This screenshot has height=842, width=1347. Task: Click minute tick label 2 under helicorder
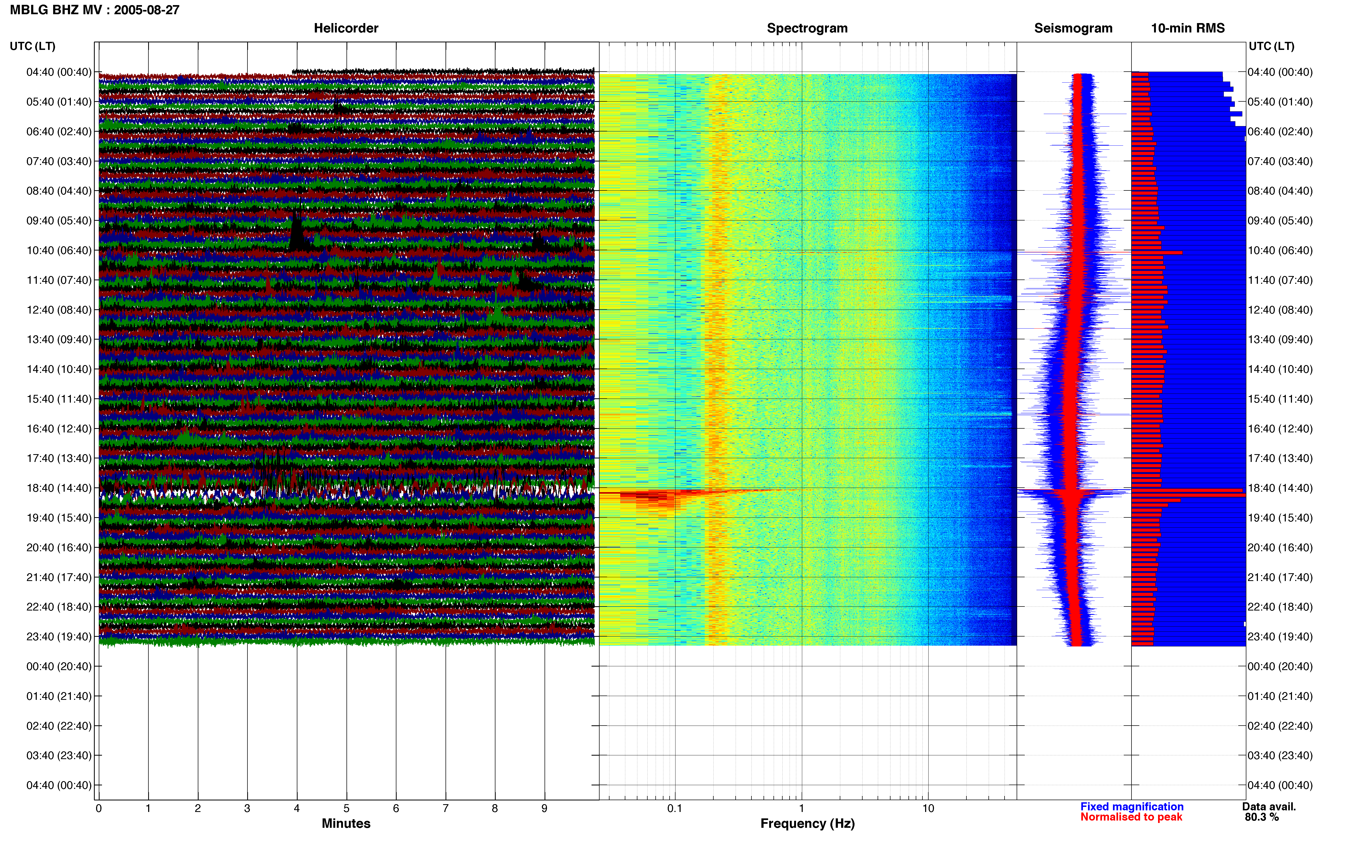(x=198, y=808)
